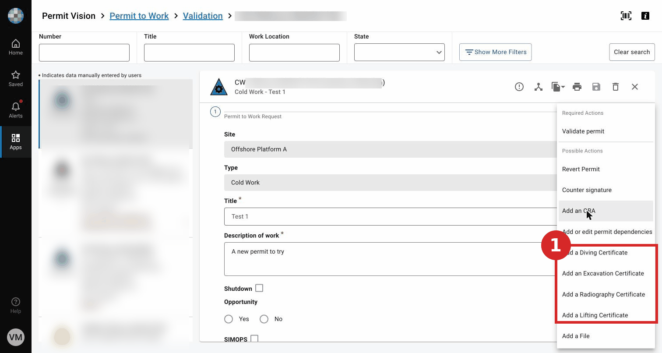
Task: Click the Permit Vision breadcrumb text
Action: 69,16
